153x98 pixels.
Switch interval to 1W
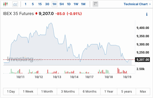click(76, 4)
